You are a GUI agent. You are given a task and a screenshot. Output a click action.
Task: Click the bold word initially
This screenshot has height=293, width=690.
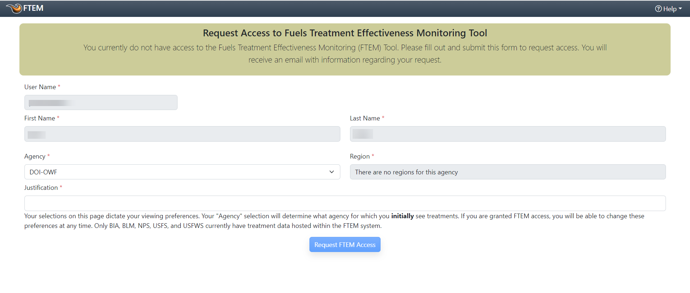point(402,216)
